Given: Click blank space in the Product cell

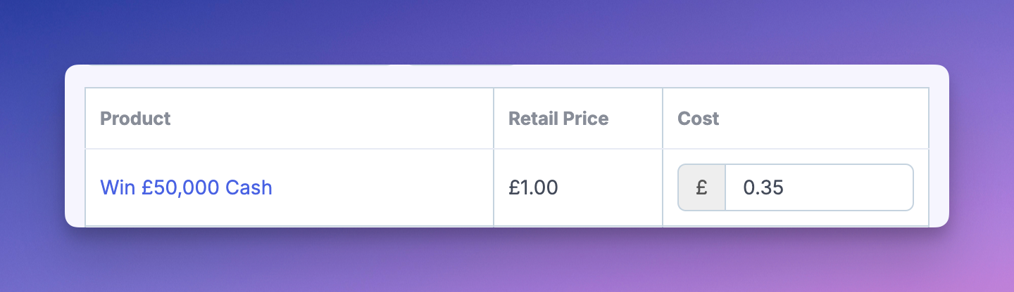Looking at the screenshot, I should click(380, 187).
